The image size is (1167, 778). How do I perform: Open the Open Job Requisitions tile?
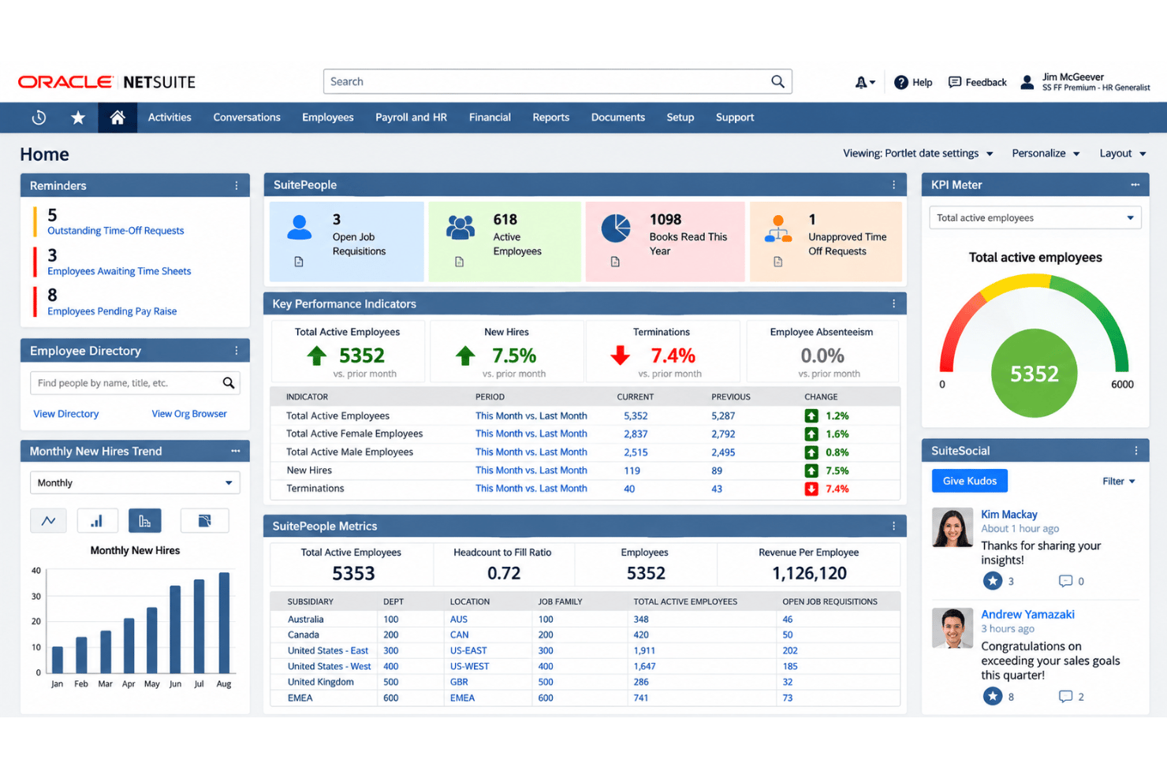coord(346,241)
